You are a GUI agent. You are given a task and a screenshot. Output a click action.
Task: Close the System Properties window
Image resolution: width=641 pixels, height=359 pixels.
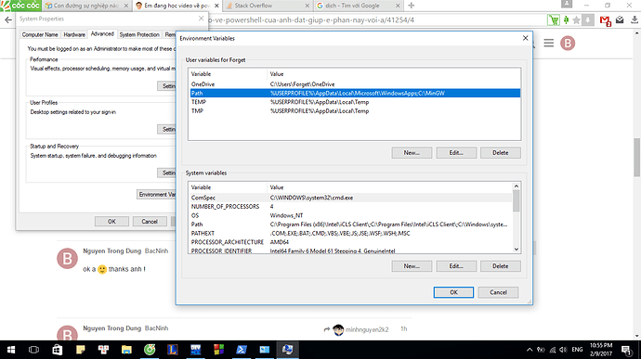point(201,19)
